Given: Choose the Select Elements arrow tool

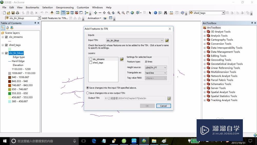Looking at the screenshot, I should (x=150, y=13).
